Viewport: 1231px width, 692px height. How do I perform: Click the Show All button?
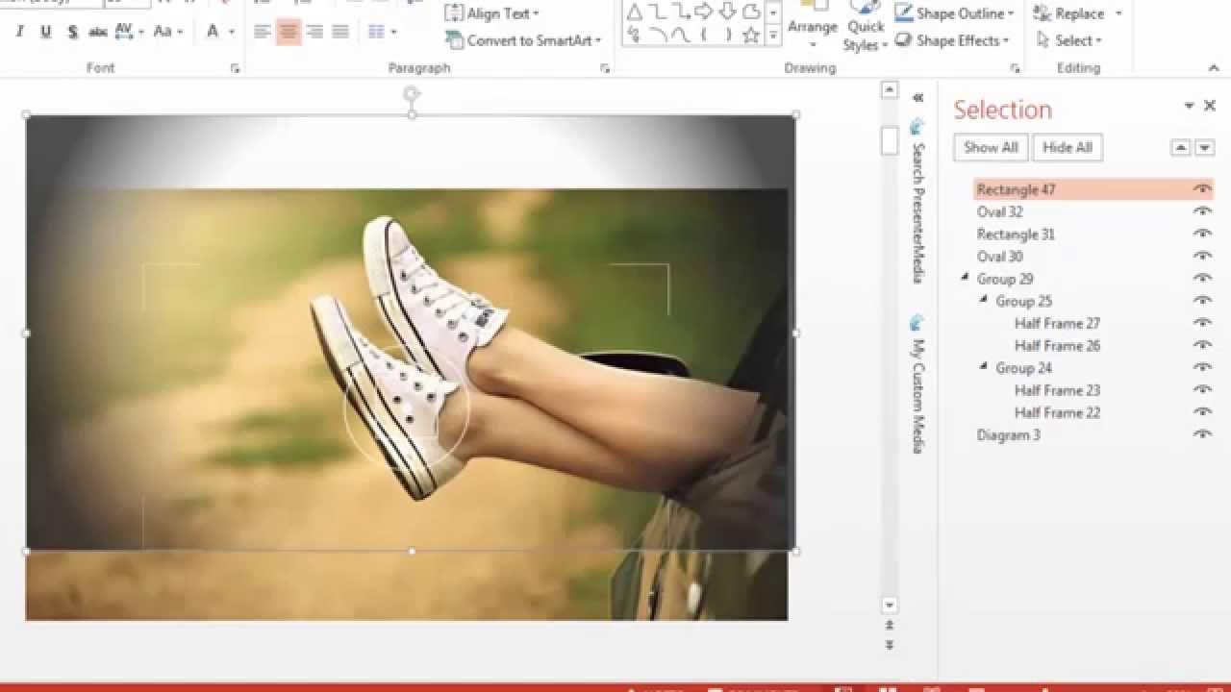991,147
